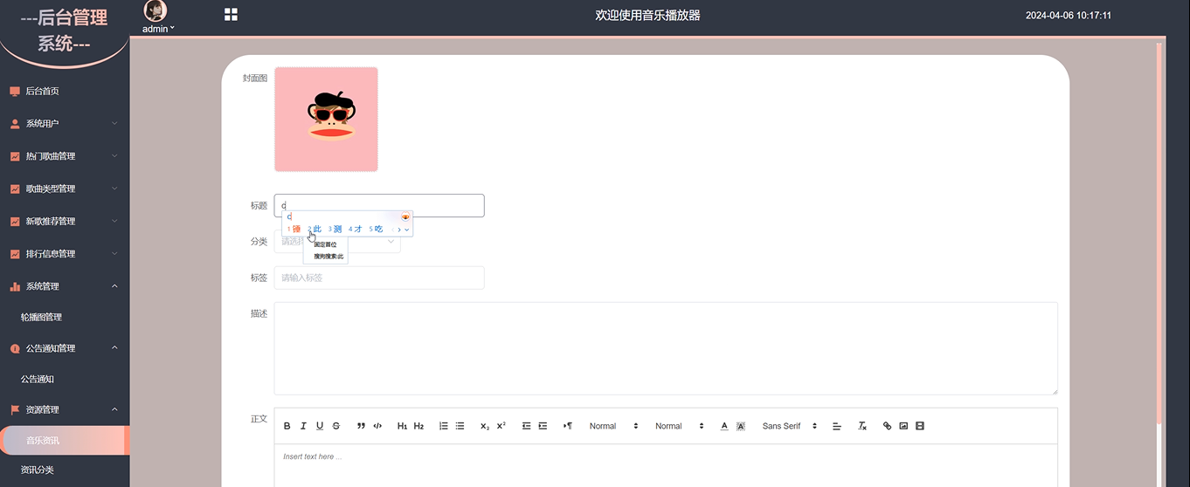This screenshot has width=1190, height=487.
Task: Expand the 歌曲类型管理 sidebar menu
Action: [65, 189]
